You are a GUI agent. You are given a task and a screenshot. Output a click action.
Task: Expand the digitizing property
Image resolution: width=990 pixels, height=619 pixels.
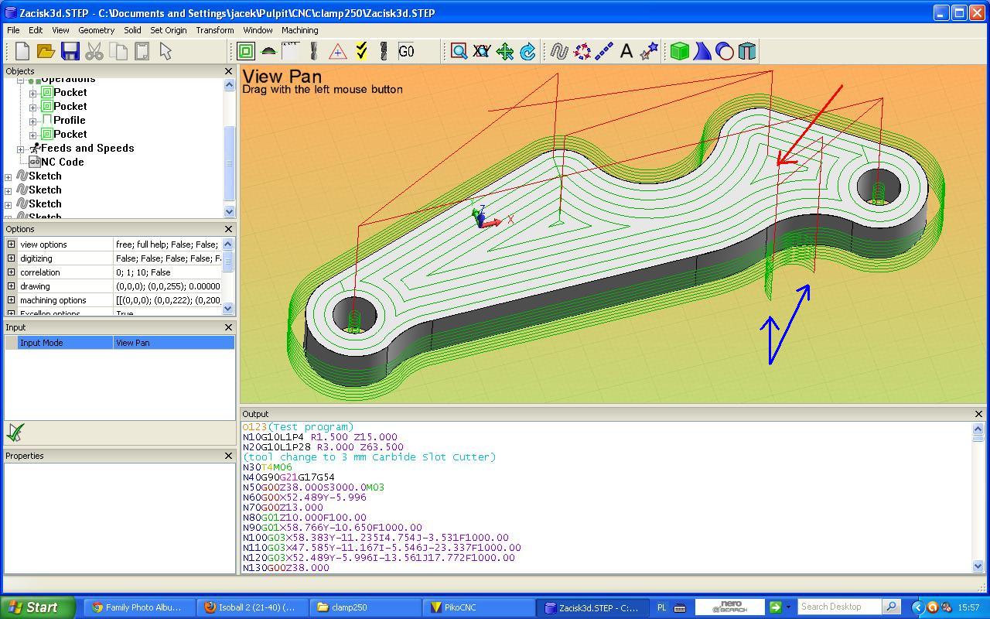11,258
